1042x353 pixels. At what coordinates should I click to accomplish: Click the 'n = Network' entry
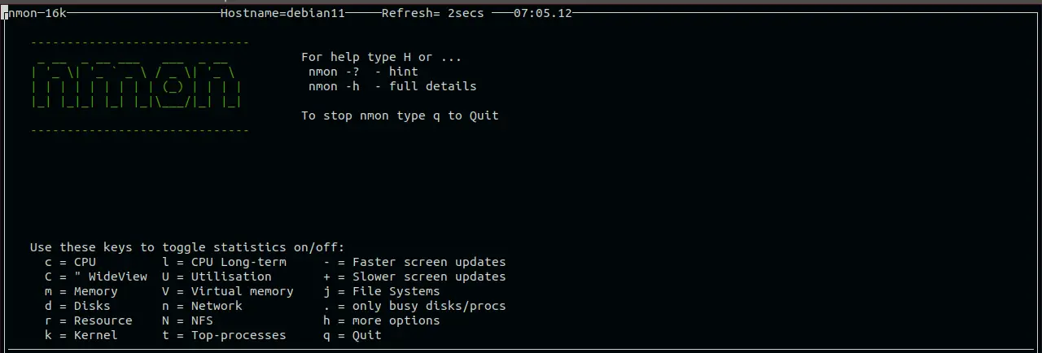[203, 306]
